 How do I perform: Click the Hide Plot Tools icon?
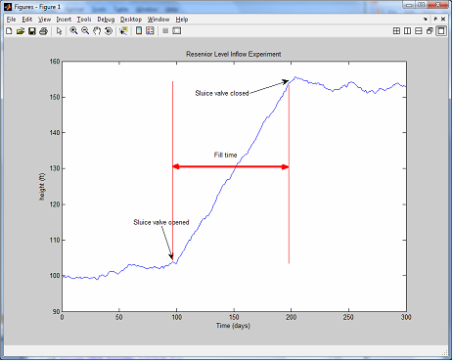pos(165,31)
